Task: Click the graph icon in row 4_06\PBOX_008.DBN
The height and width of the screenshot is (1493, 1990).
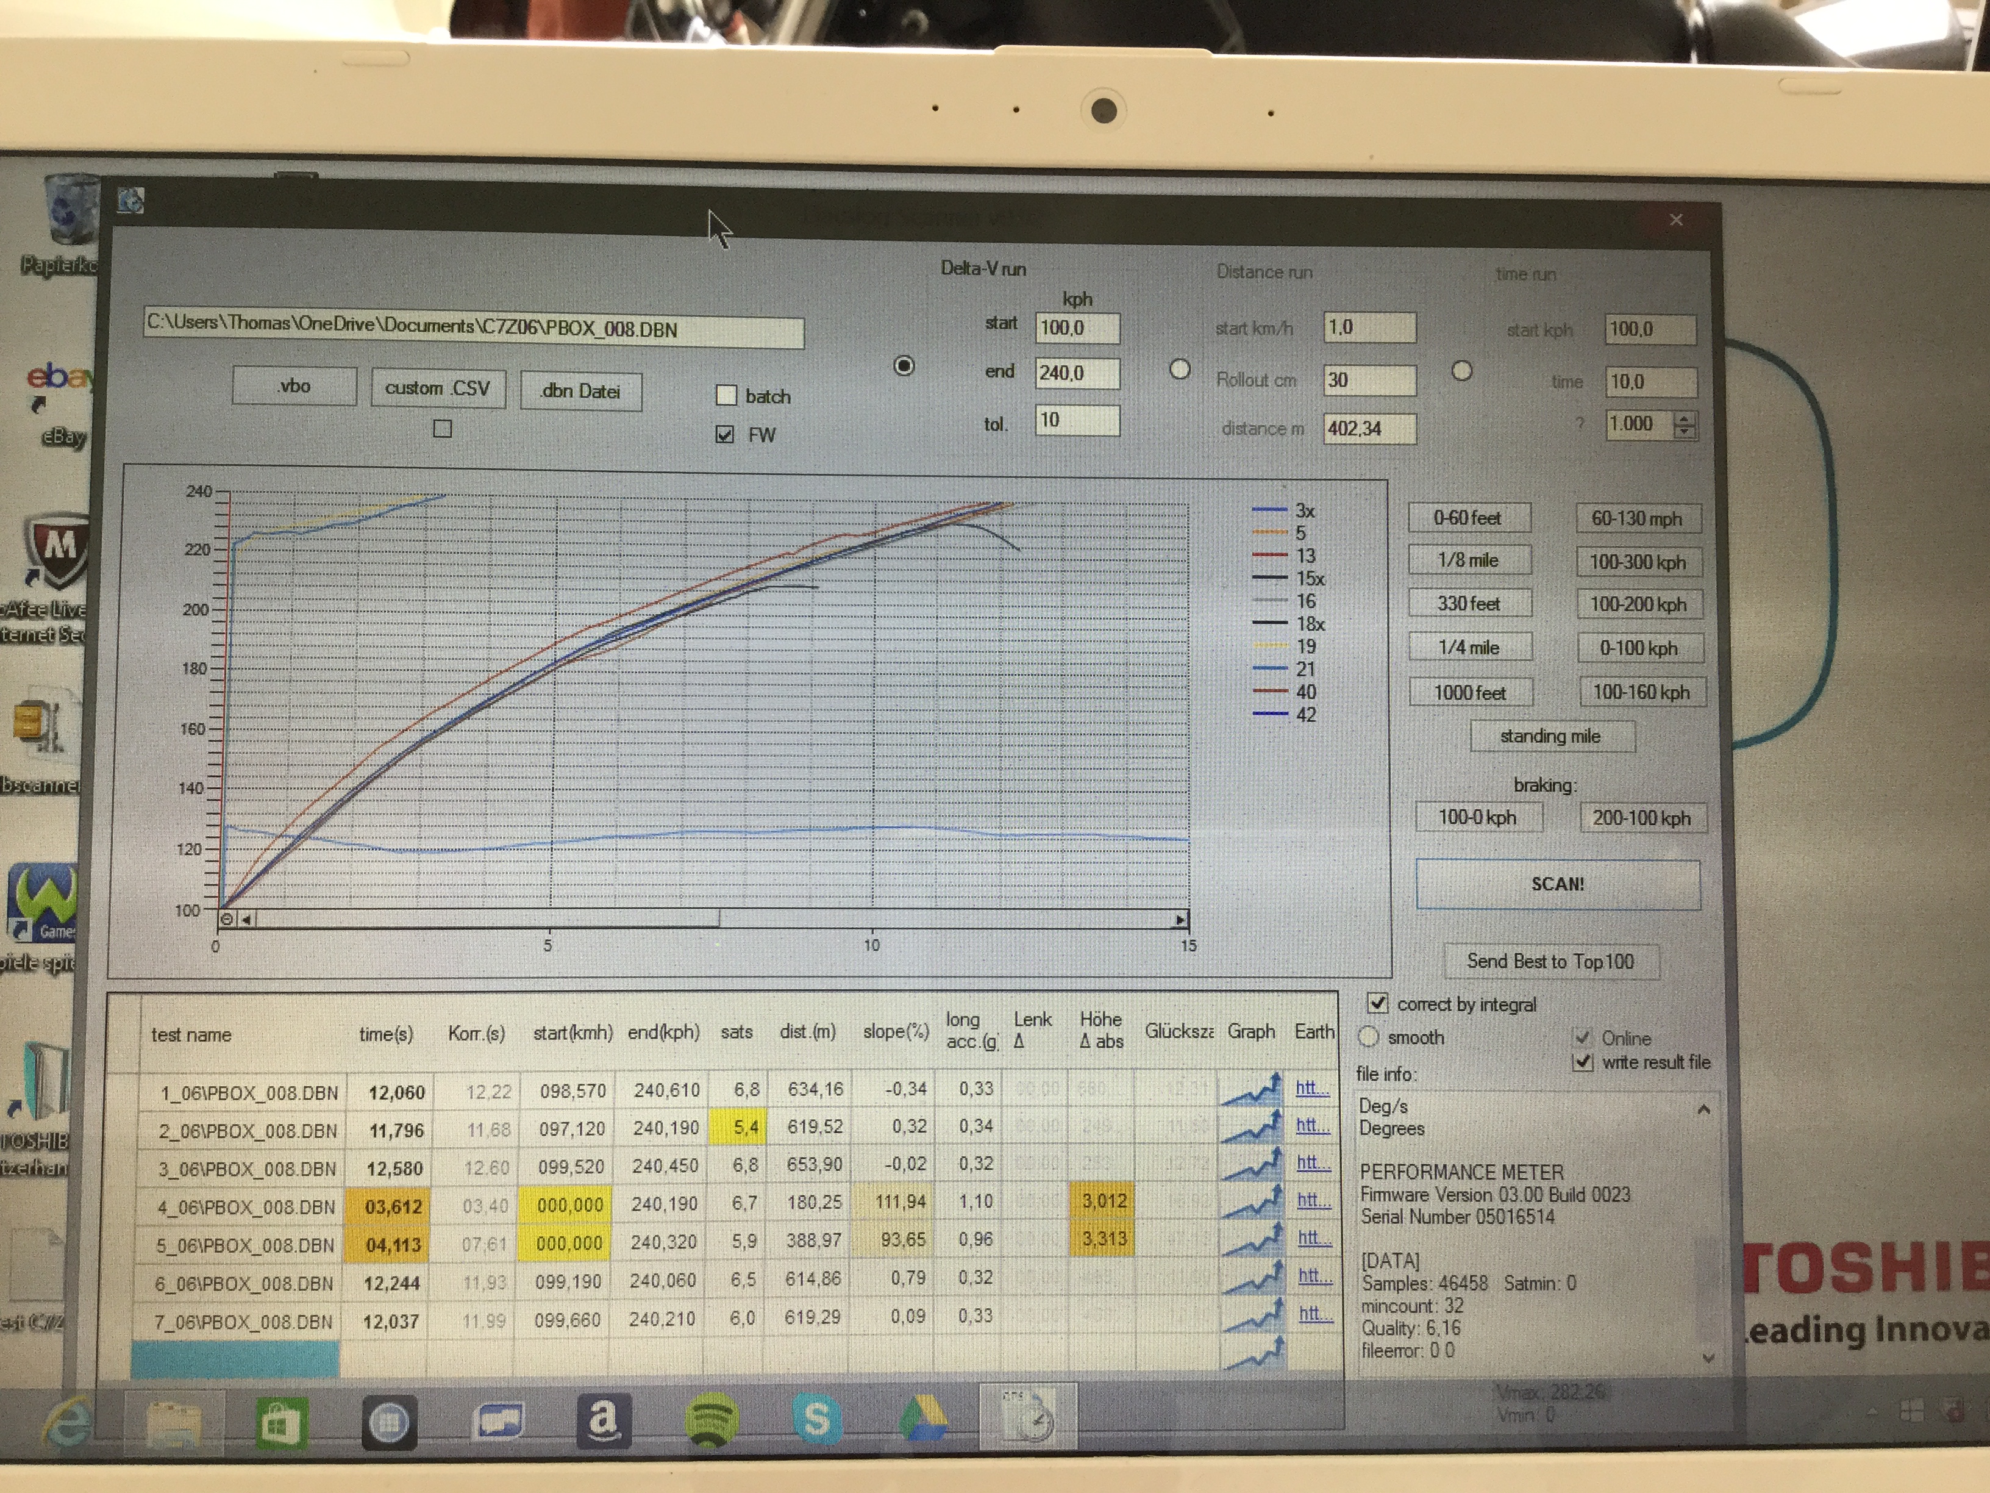Action: click(x=1252, y=1202)
